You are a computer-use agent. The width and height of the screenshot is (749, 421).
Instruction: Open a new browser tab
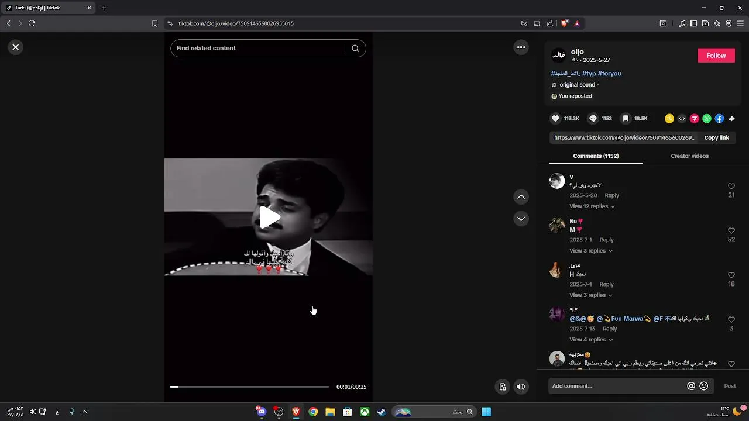(104, 8)
